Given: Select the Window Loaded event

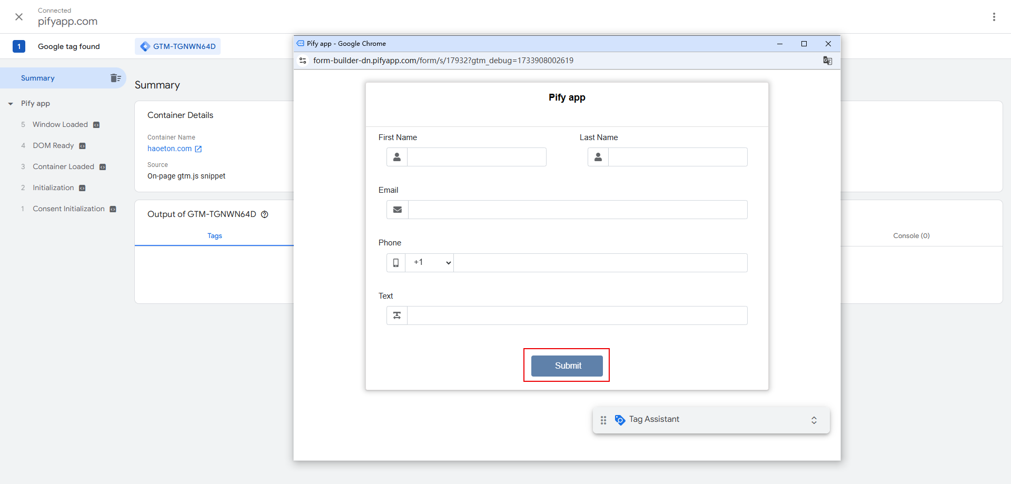Looking at the screenshot, I should pyautogui.click(x=60, y=124).
